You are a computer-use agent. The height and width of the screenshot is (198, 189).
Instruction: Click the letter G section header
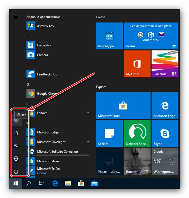28,84
